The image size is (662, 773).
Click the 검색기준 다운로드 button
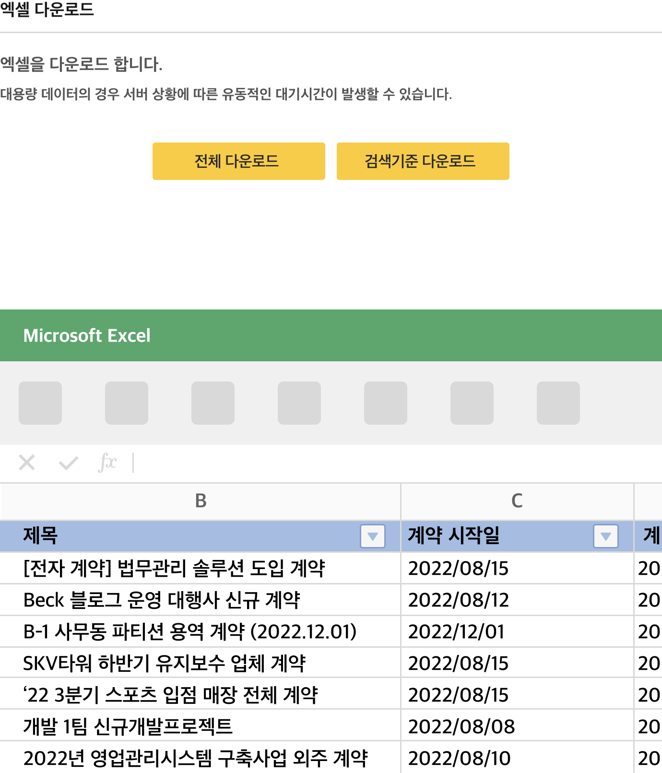(x=423, y=161)
